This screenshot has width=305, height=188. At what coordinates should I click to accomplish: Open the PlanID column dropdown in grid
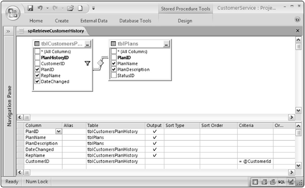point(58,131)
